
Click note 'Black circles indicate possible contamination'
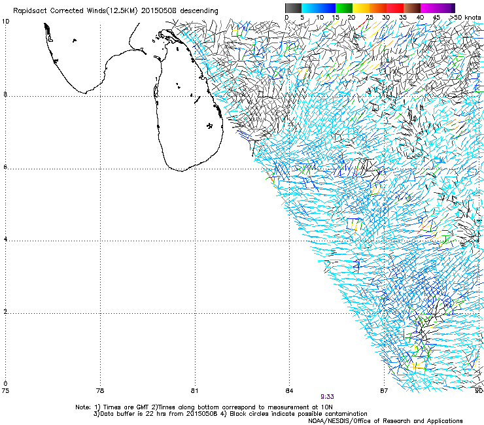click(298, 414)
